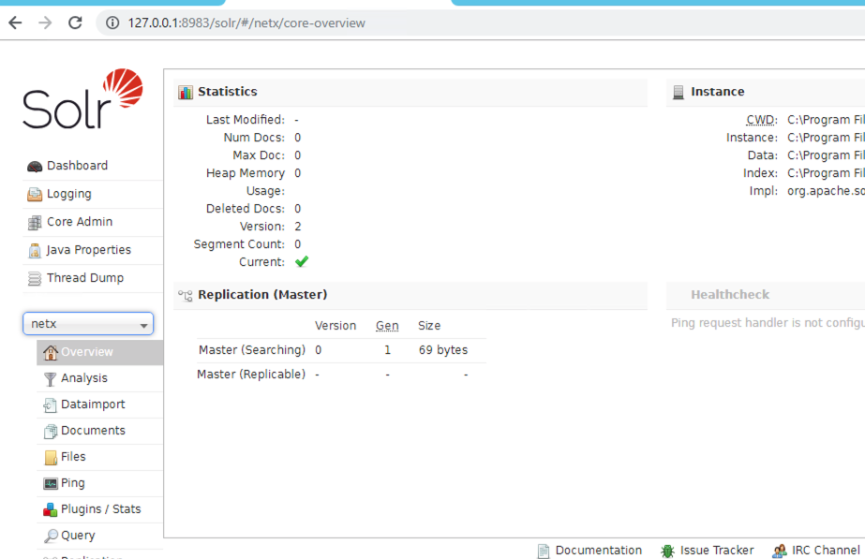Image resolution: width=865 pixels, height=559 pixels.
Task: Click the Java Properties icon
Action: coord(35,250)
